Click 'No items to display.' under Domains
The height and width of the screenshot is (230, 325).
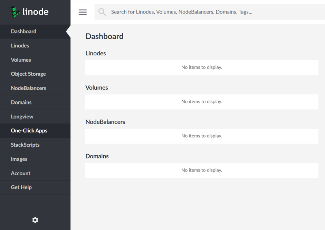tap(202, 170)
